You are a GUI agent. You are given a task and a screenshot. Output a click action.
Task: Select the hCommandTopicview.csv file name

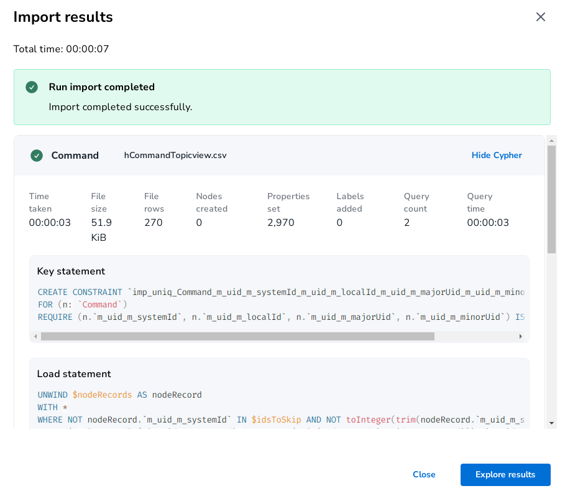click(175, 156)
